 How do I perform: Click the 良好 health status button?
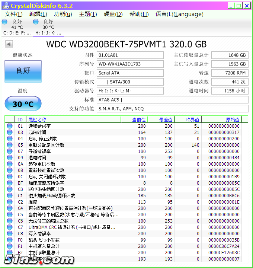pyautogui.click(x=23, y=71)
